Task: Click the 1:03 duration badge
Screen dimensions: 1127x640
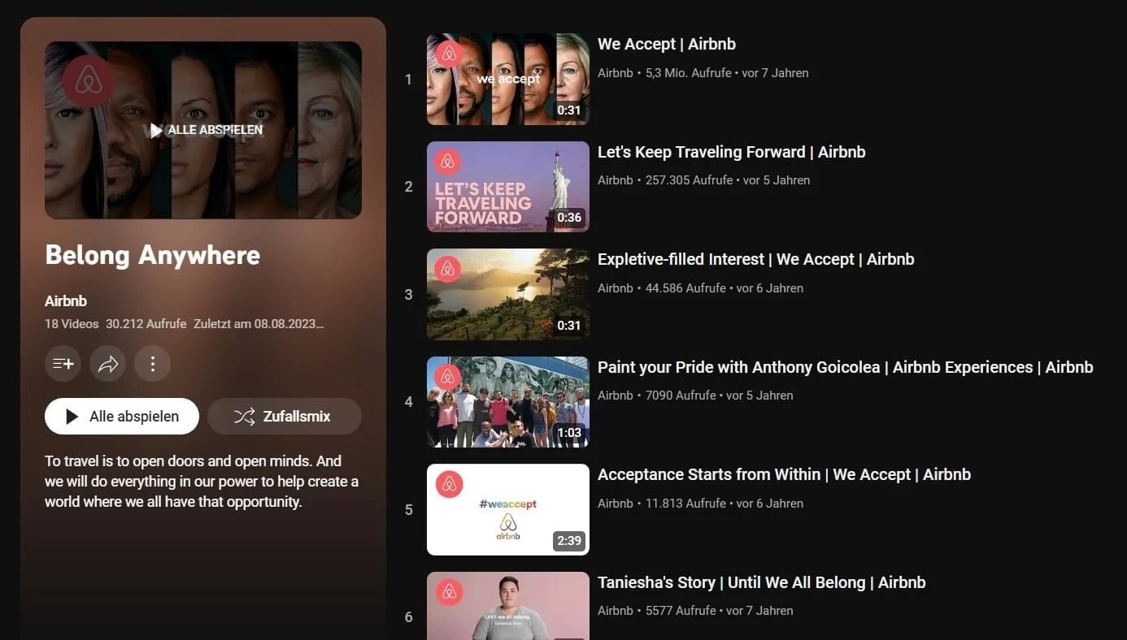Action: click(569, 433)
